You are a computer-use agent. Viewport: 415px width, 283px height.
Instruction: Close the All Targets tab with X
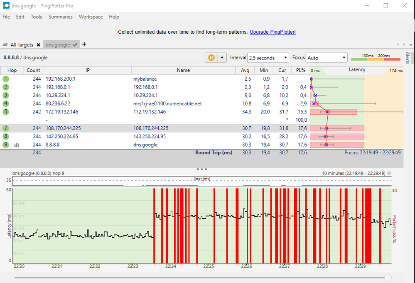tap(38, 45)
